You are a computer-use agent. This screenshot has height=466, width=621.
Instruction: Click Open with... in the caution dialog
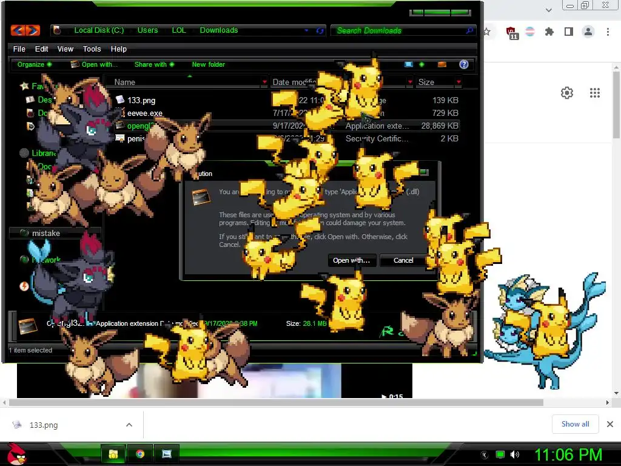click(352, 260)
